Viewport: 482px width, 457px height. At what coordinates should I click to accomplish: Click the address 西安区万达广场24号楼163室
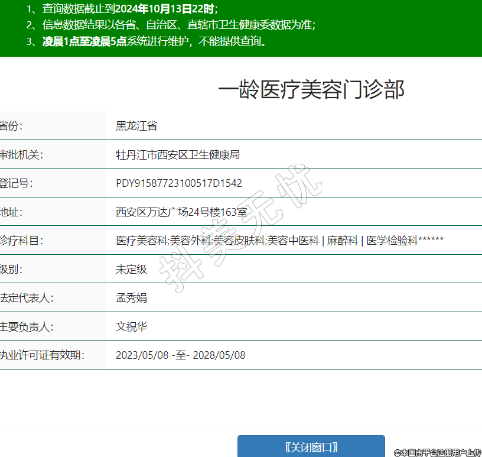pos(181,212)
